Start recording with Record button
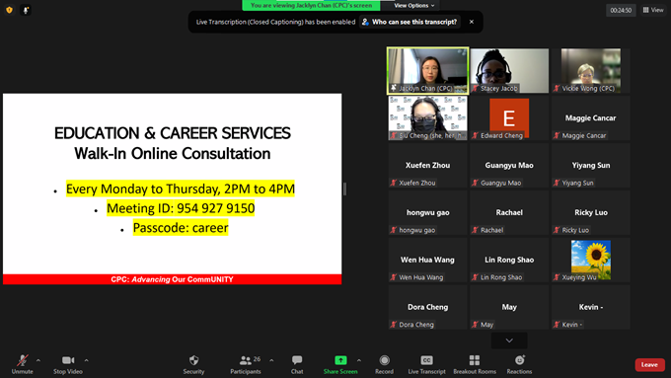This screenshot has width=671, height=378. click(x=384, y=364)
